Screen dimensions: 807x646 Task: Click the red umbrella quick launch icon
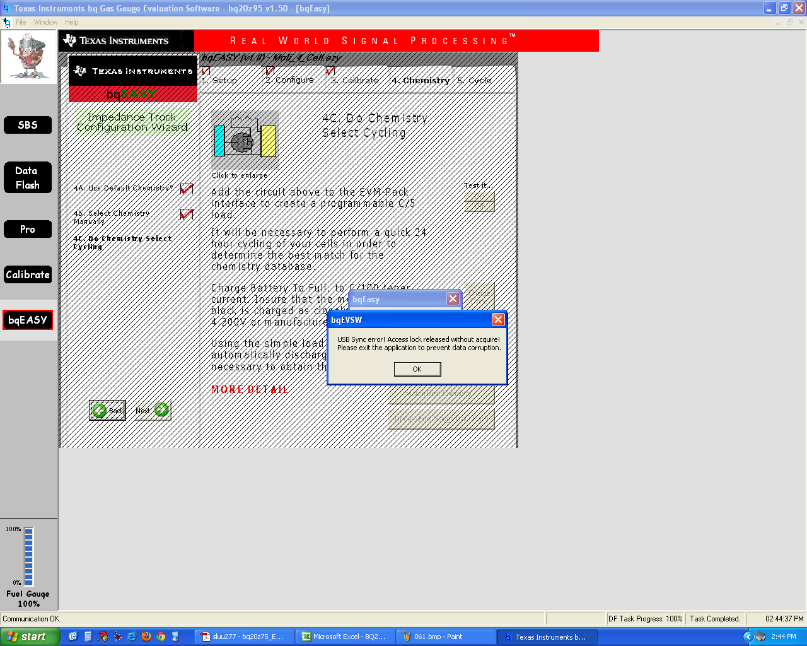pyautogui.click(x=103, y=637)
